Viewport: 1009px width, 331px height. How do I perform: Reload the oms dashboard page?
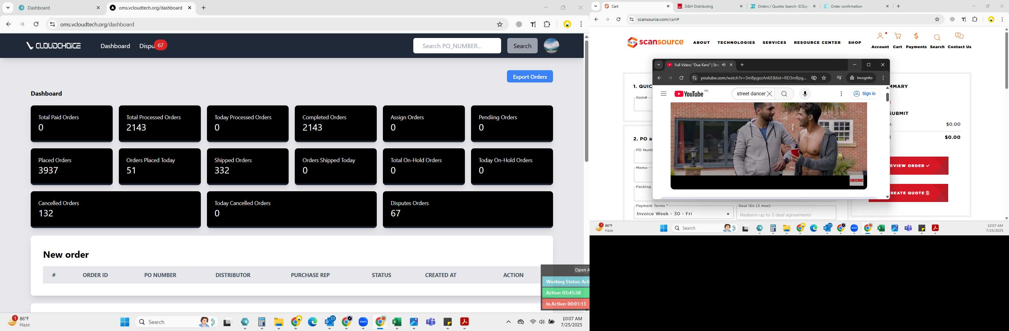[x=36, y=24]
